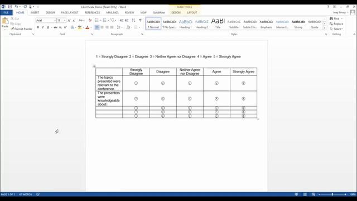
Task: Justify the paragraph text
Action: coord(112,27)
